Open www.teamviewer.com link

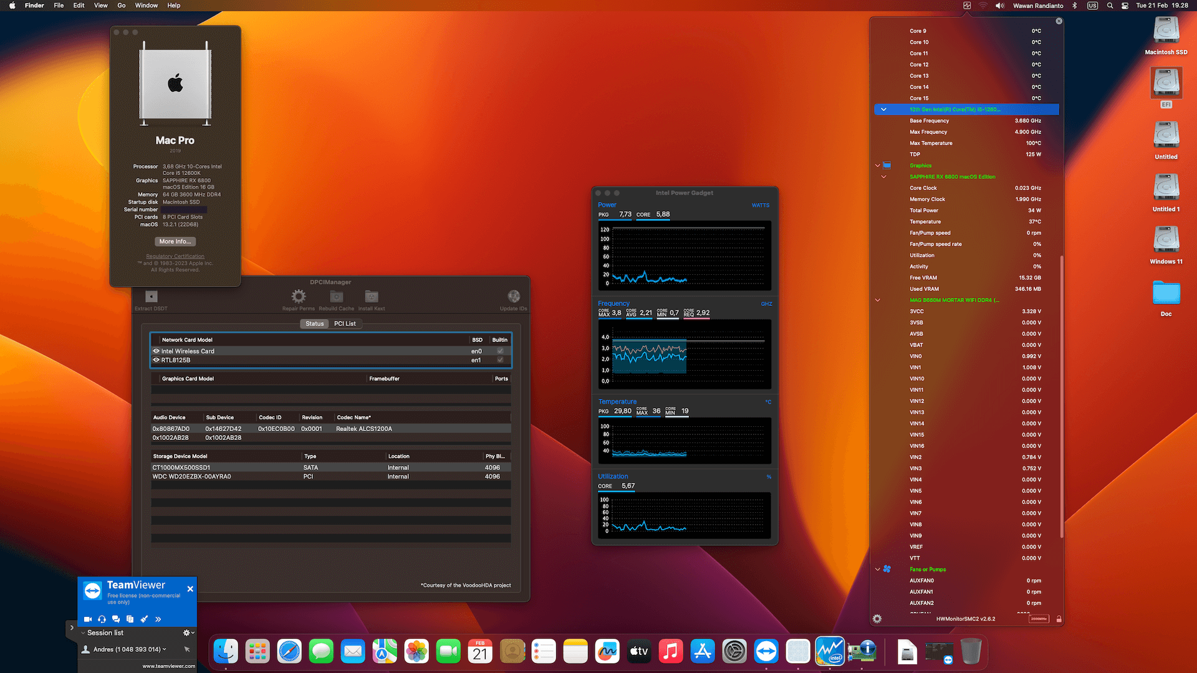168,666
